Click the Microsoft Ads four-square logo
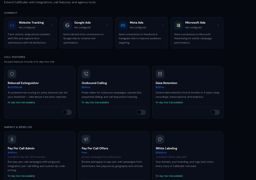256x180 pixels. coord(178,25)
